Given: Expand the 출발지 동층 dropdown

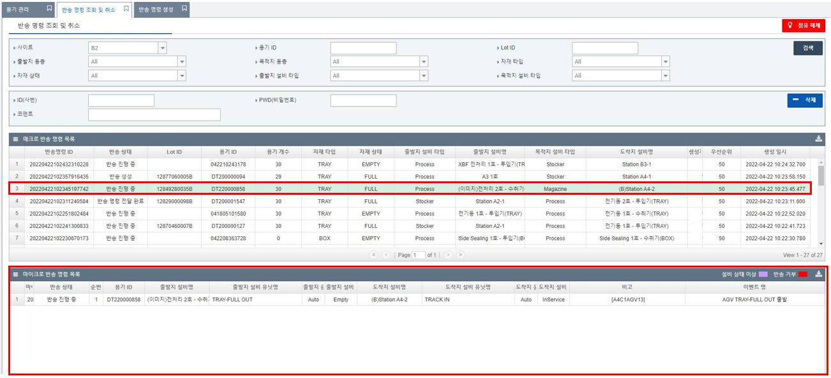Looking at the screenshot, I should pos(182,62).
